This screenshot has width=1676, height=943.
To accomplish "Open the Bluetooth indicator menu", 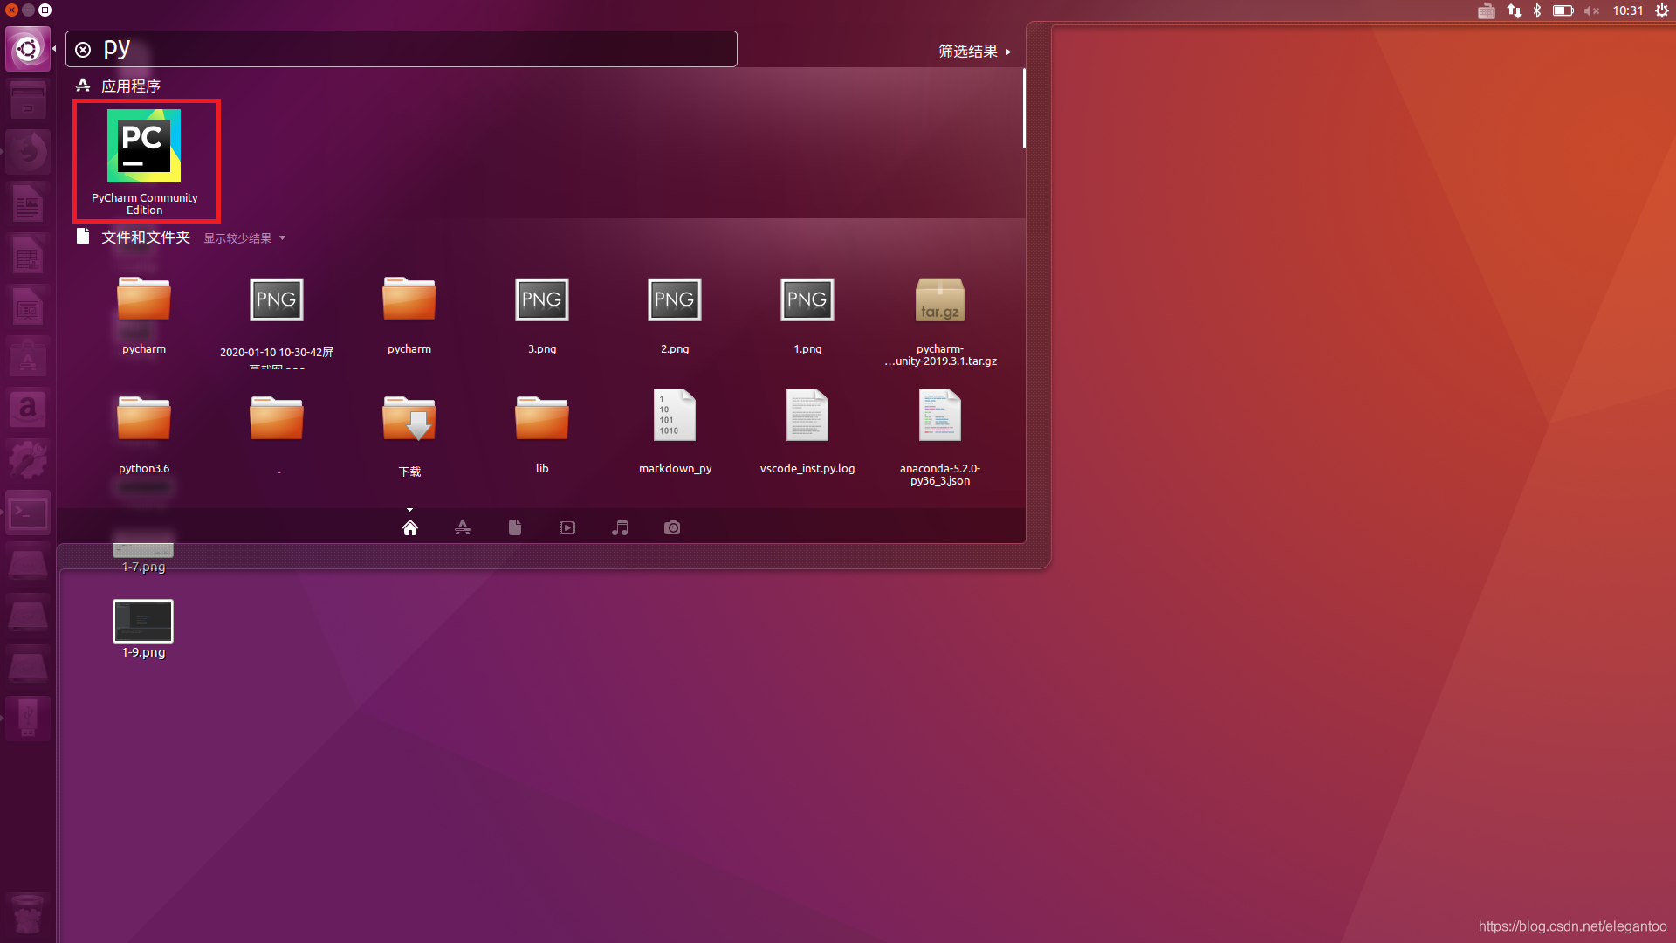I will pyautogui.click(x=1537, y=10).
